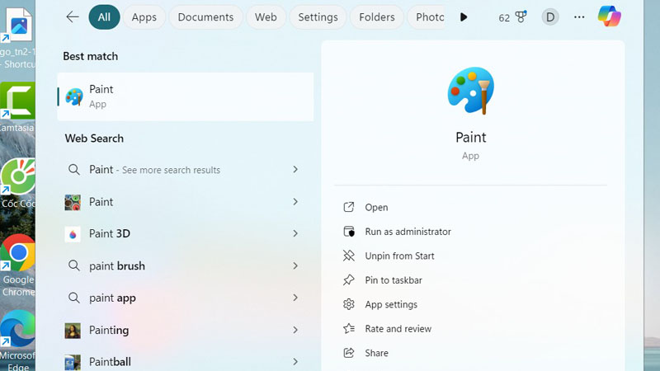The height and width of the screenshot is (371, 660).
Task: Switch to the Web filter tab
Action: (266, 16)
